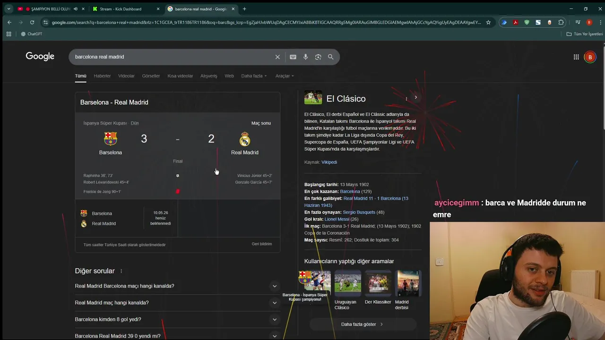Open the orange toggle extension icon
The height and width of the screenshot is (340, 605).
pos(549,22)
